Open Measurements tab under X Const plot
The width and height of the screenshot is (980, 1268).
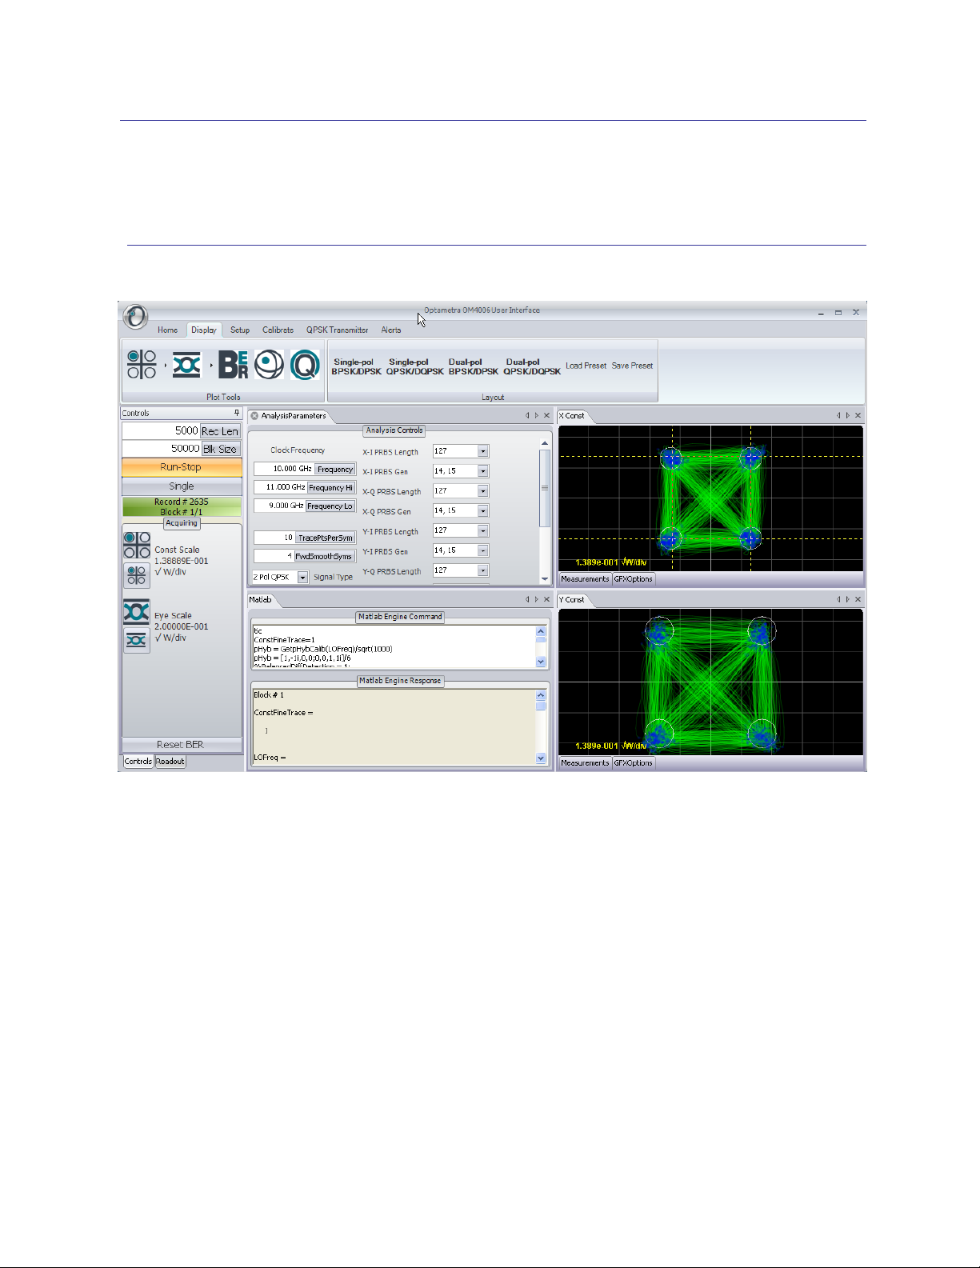pyautogui.click(x=585, y=579)
